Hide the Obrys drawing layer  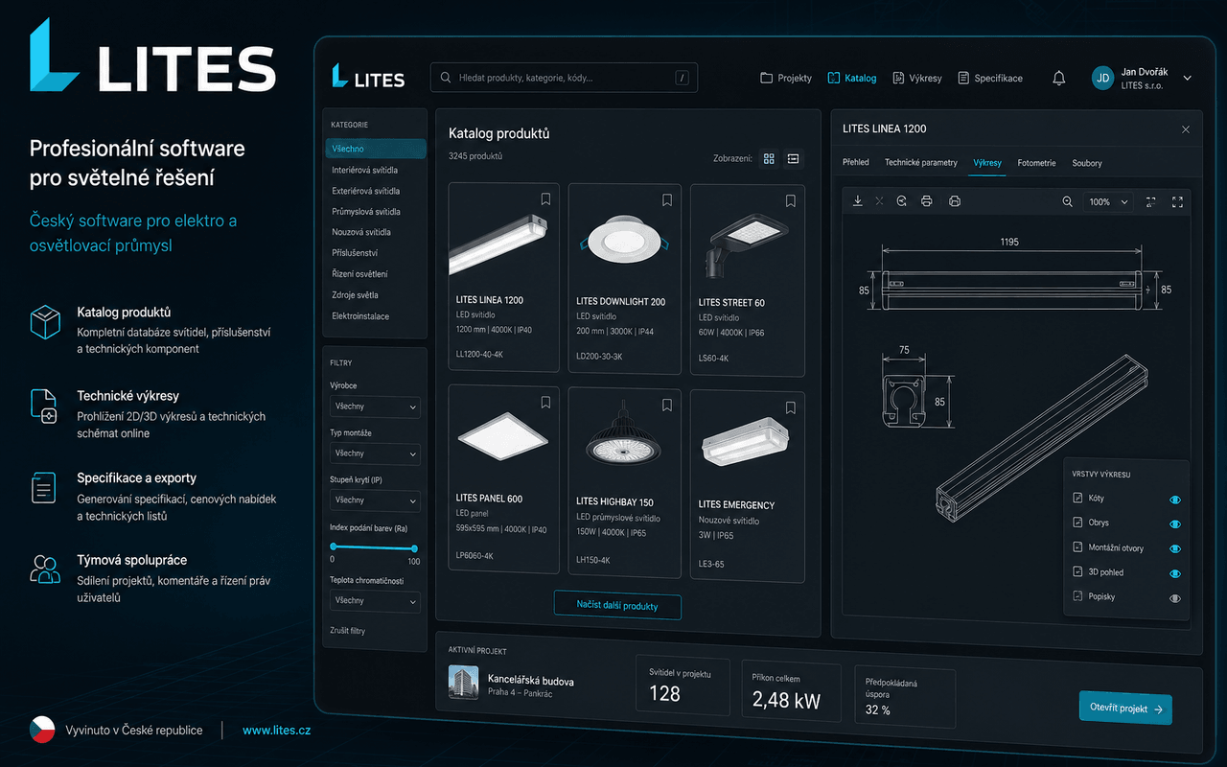click(x=1175, y=524)
